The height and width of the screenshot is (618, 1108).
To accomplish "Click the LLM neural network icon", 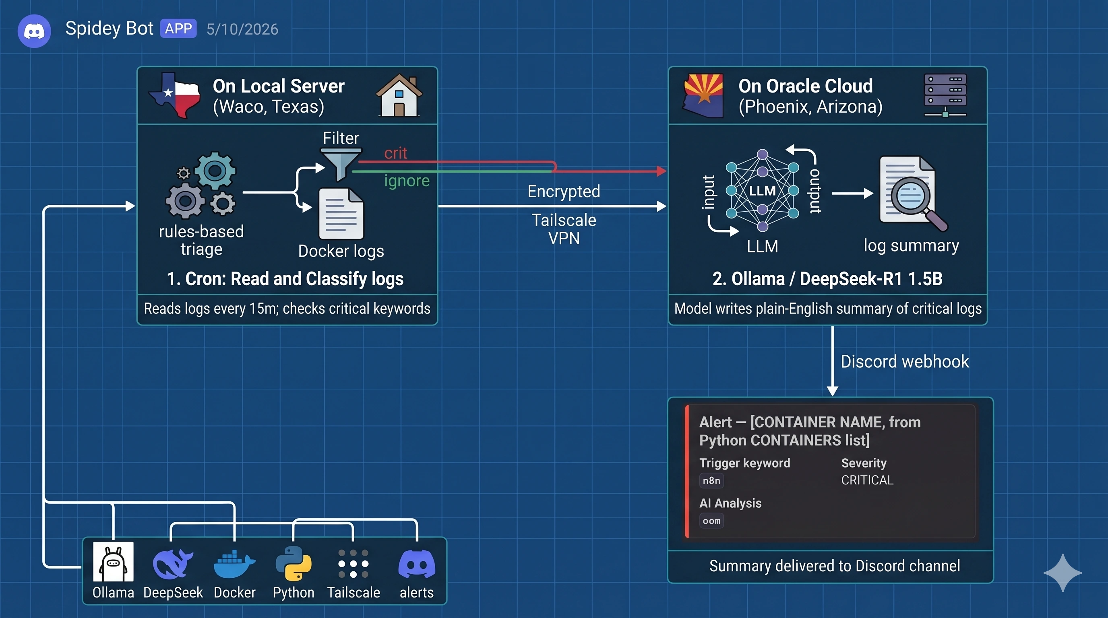I will (762, 190).
